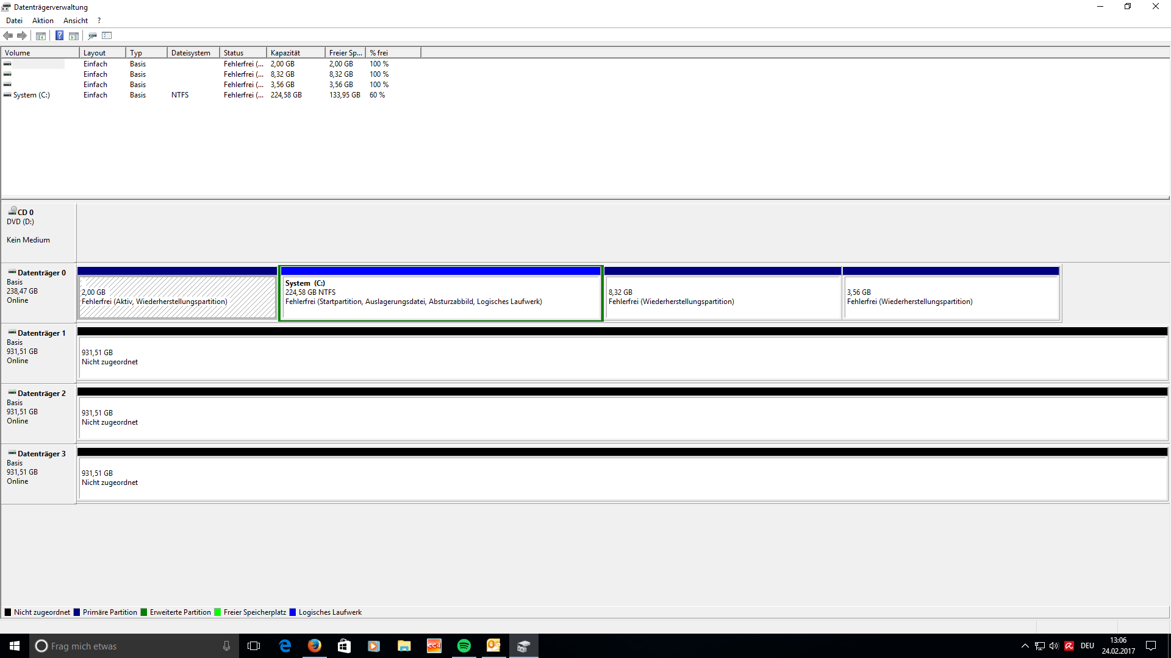1171x658 pixels.
Task: Click the settings checklist toolbar icon
Action: click(107, 35)
